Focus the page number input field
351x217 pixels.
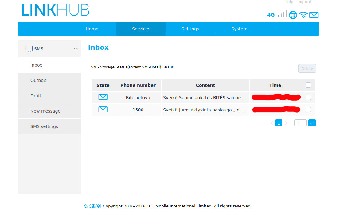(x=300, y=123)
